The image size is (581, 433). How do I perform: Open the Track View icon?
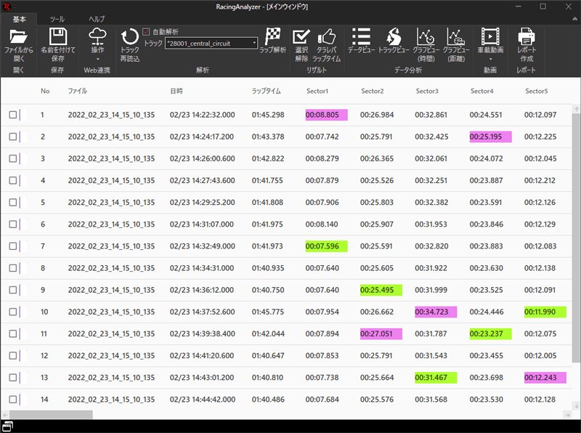point(393,37)
